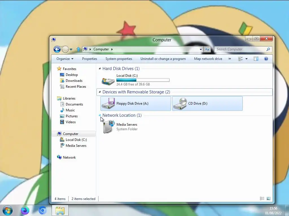Open the Organize menu
Screen dimensions: 289x216
click(65, 59)
